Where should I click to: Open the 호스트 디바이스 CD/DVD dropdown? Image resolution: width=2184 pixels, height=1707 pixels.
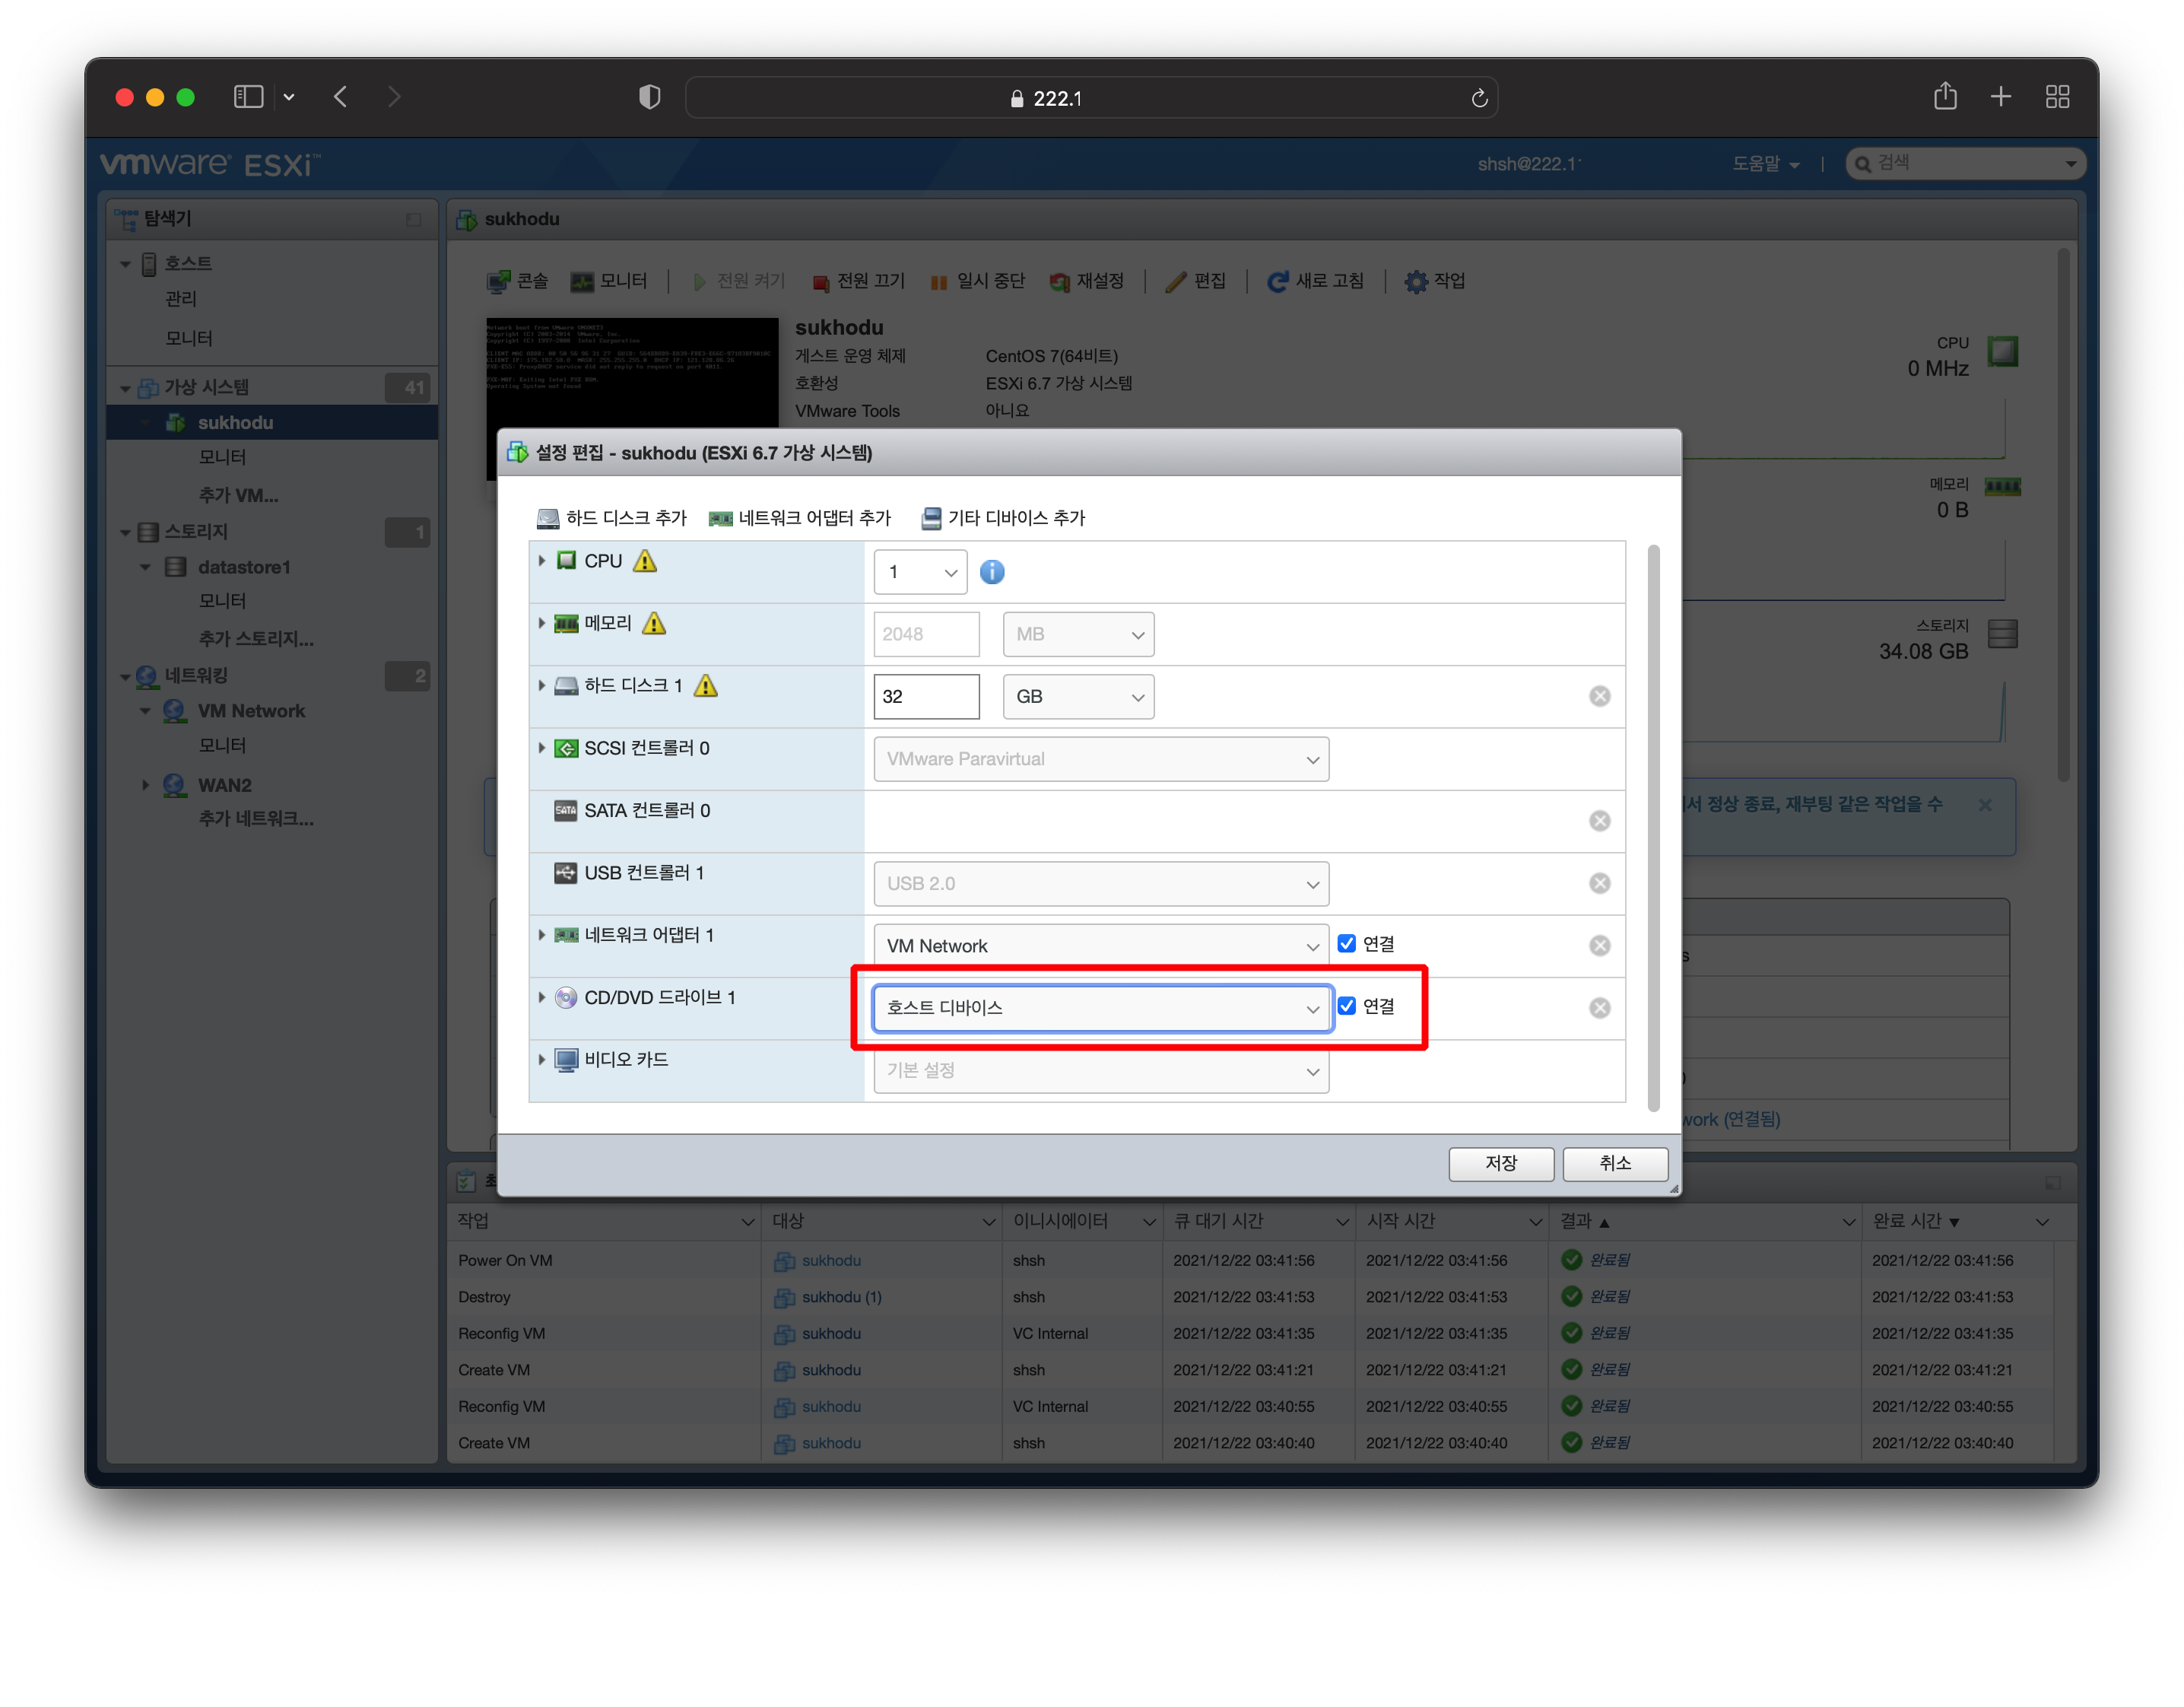pos(1101,1009)
